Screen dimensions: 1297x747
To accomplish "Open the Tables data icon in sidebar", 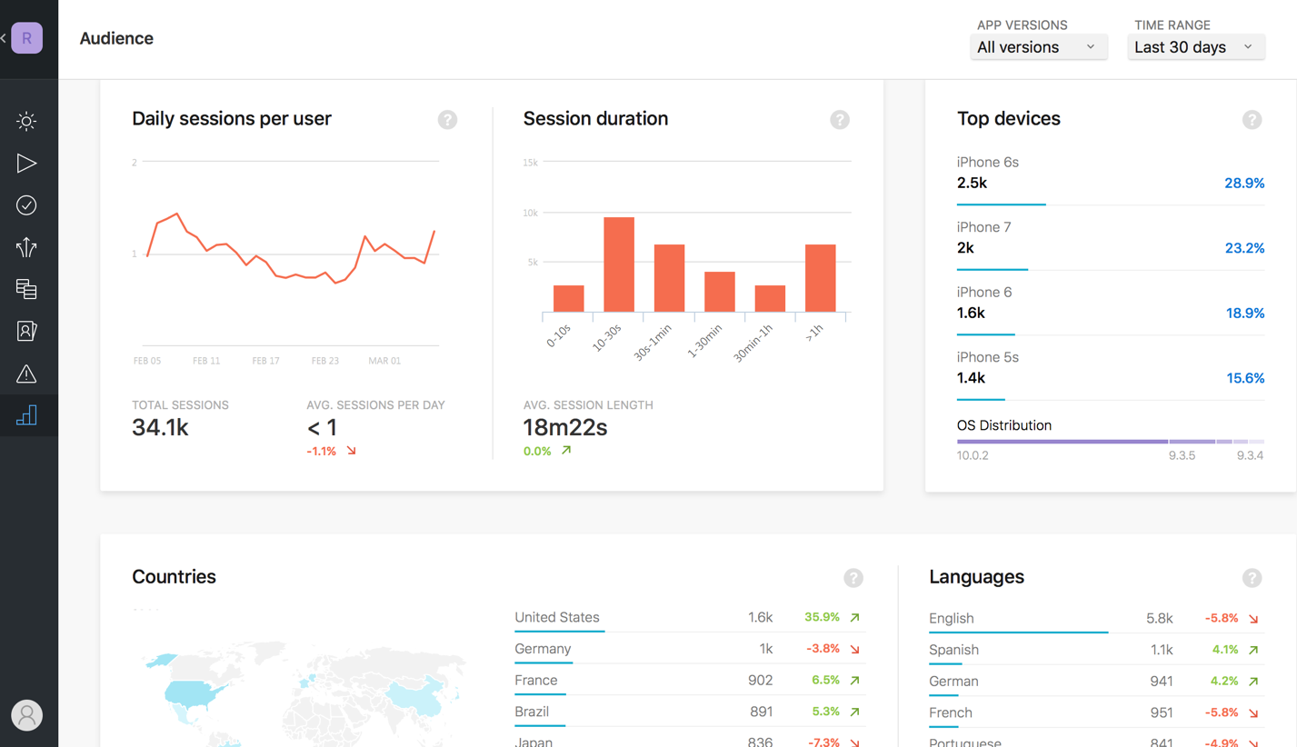I will pos(26,289).
